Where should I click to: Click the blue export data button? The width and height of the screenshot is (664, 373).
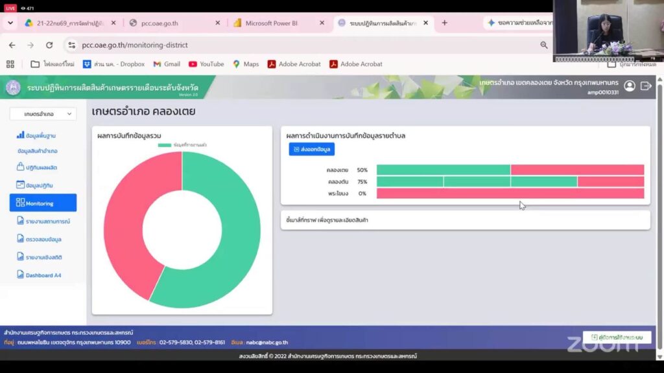(312, 150)
